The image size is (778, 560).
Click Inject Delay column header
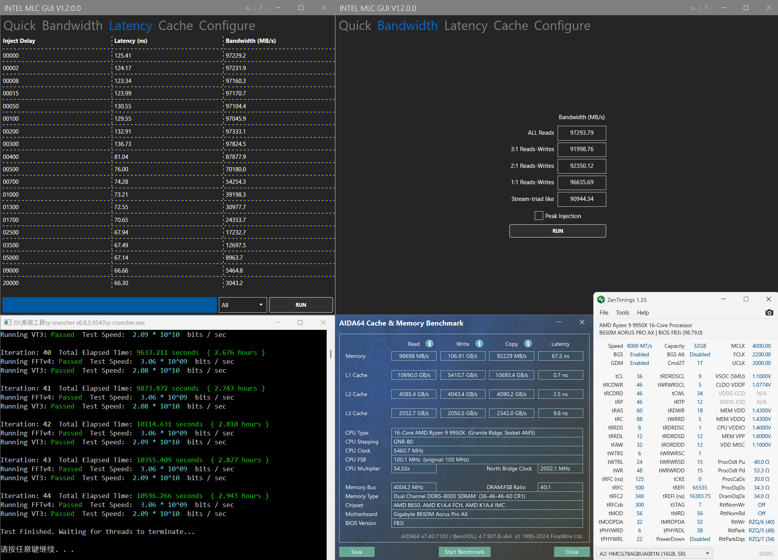point(19,41)
